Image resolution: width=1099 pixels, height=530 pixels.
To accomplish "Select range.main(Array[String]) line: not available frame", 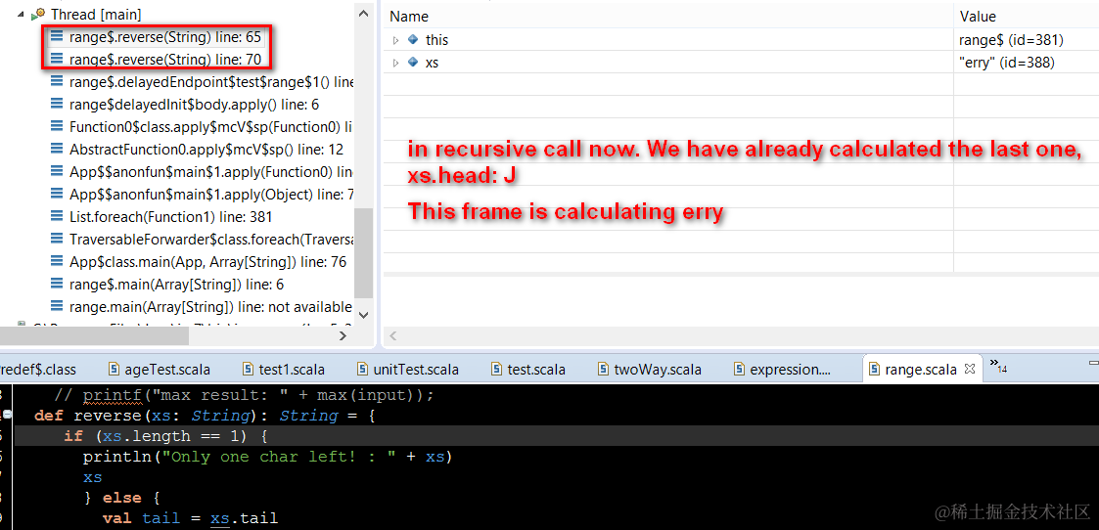I will (x=210, y=307).
